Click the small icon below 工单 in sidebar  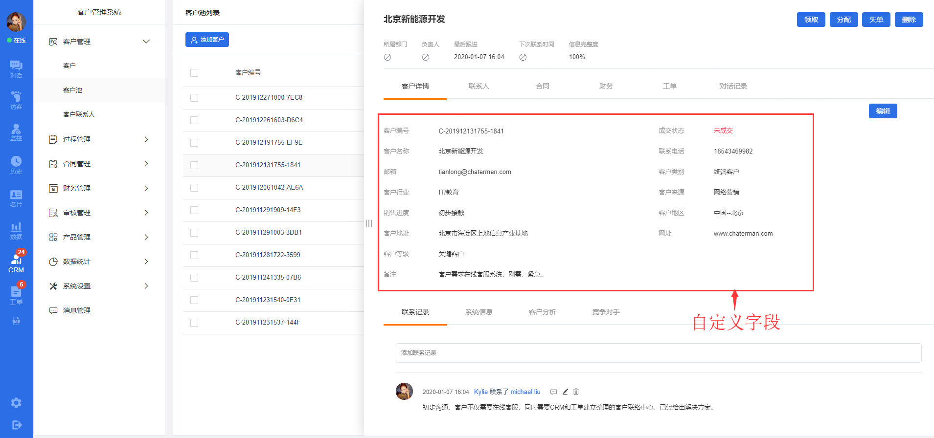click(x=16, y=321)
